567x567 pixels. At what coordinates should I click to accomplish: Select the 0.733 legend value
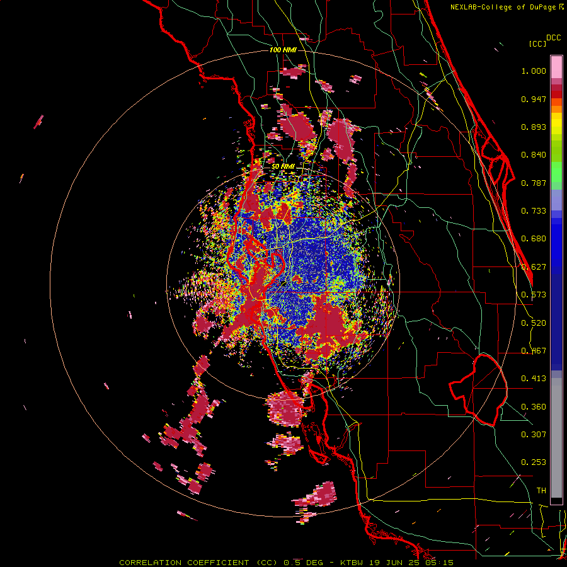534,211
